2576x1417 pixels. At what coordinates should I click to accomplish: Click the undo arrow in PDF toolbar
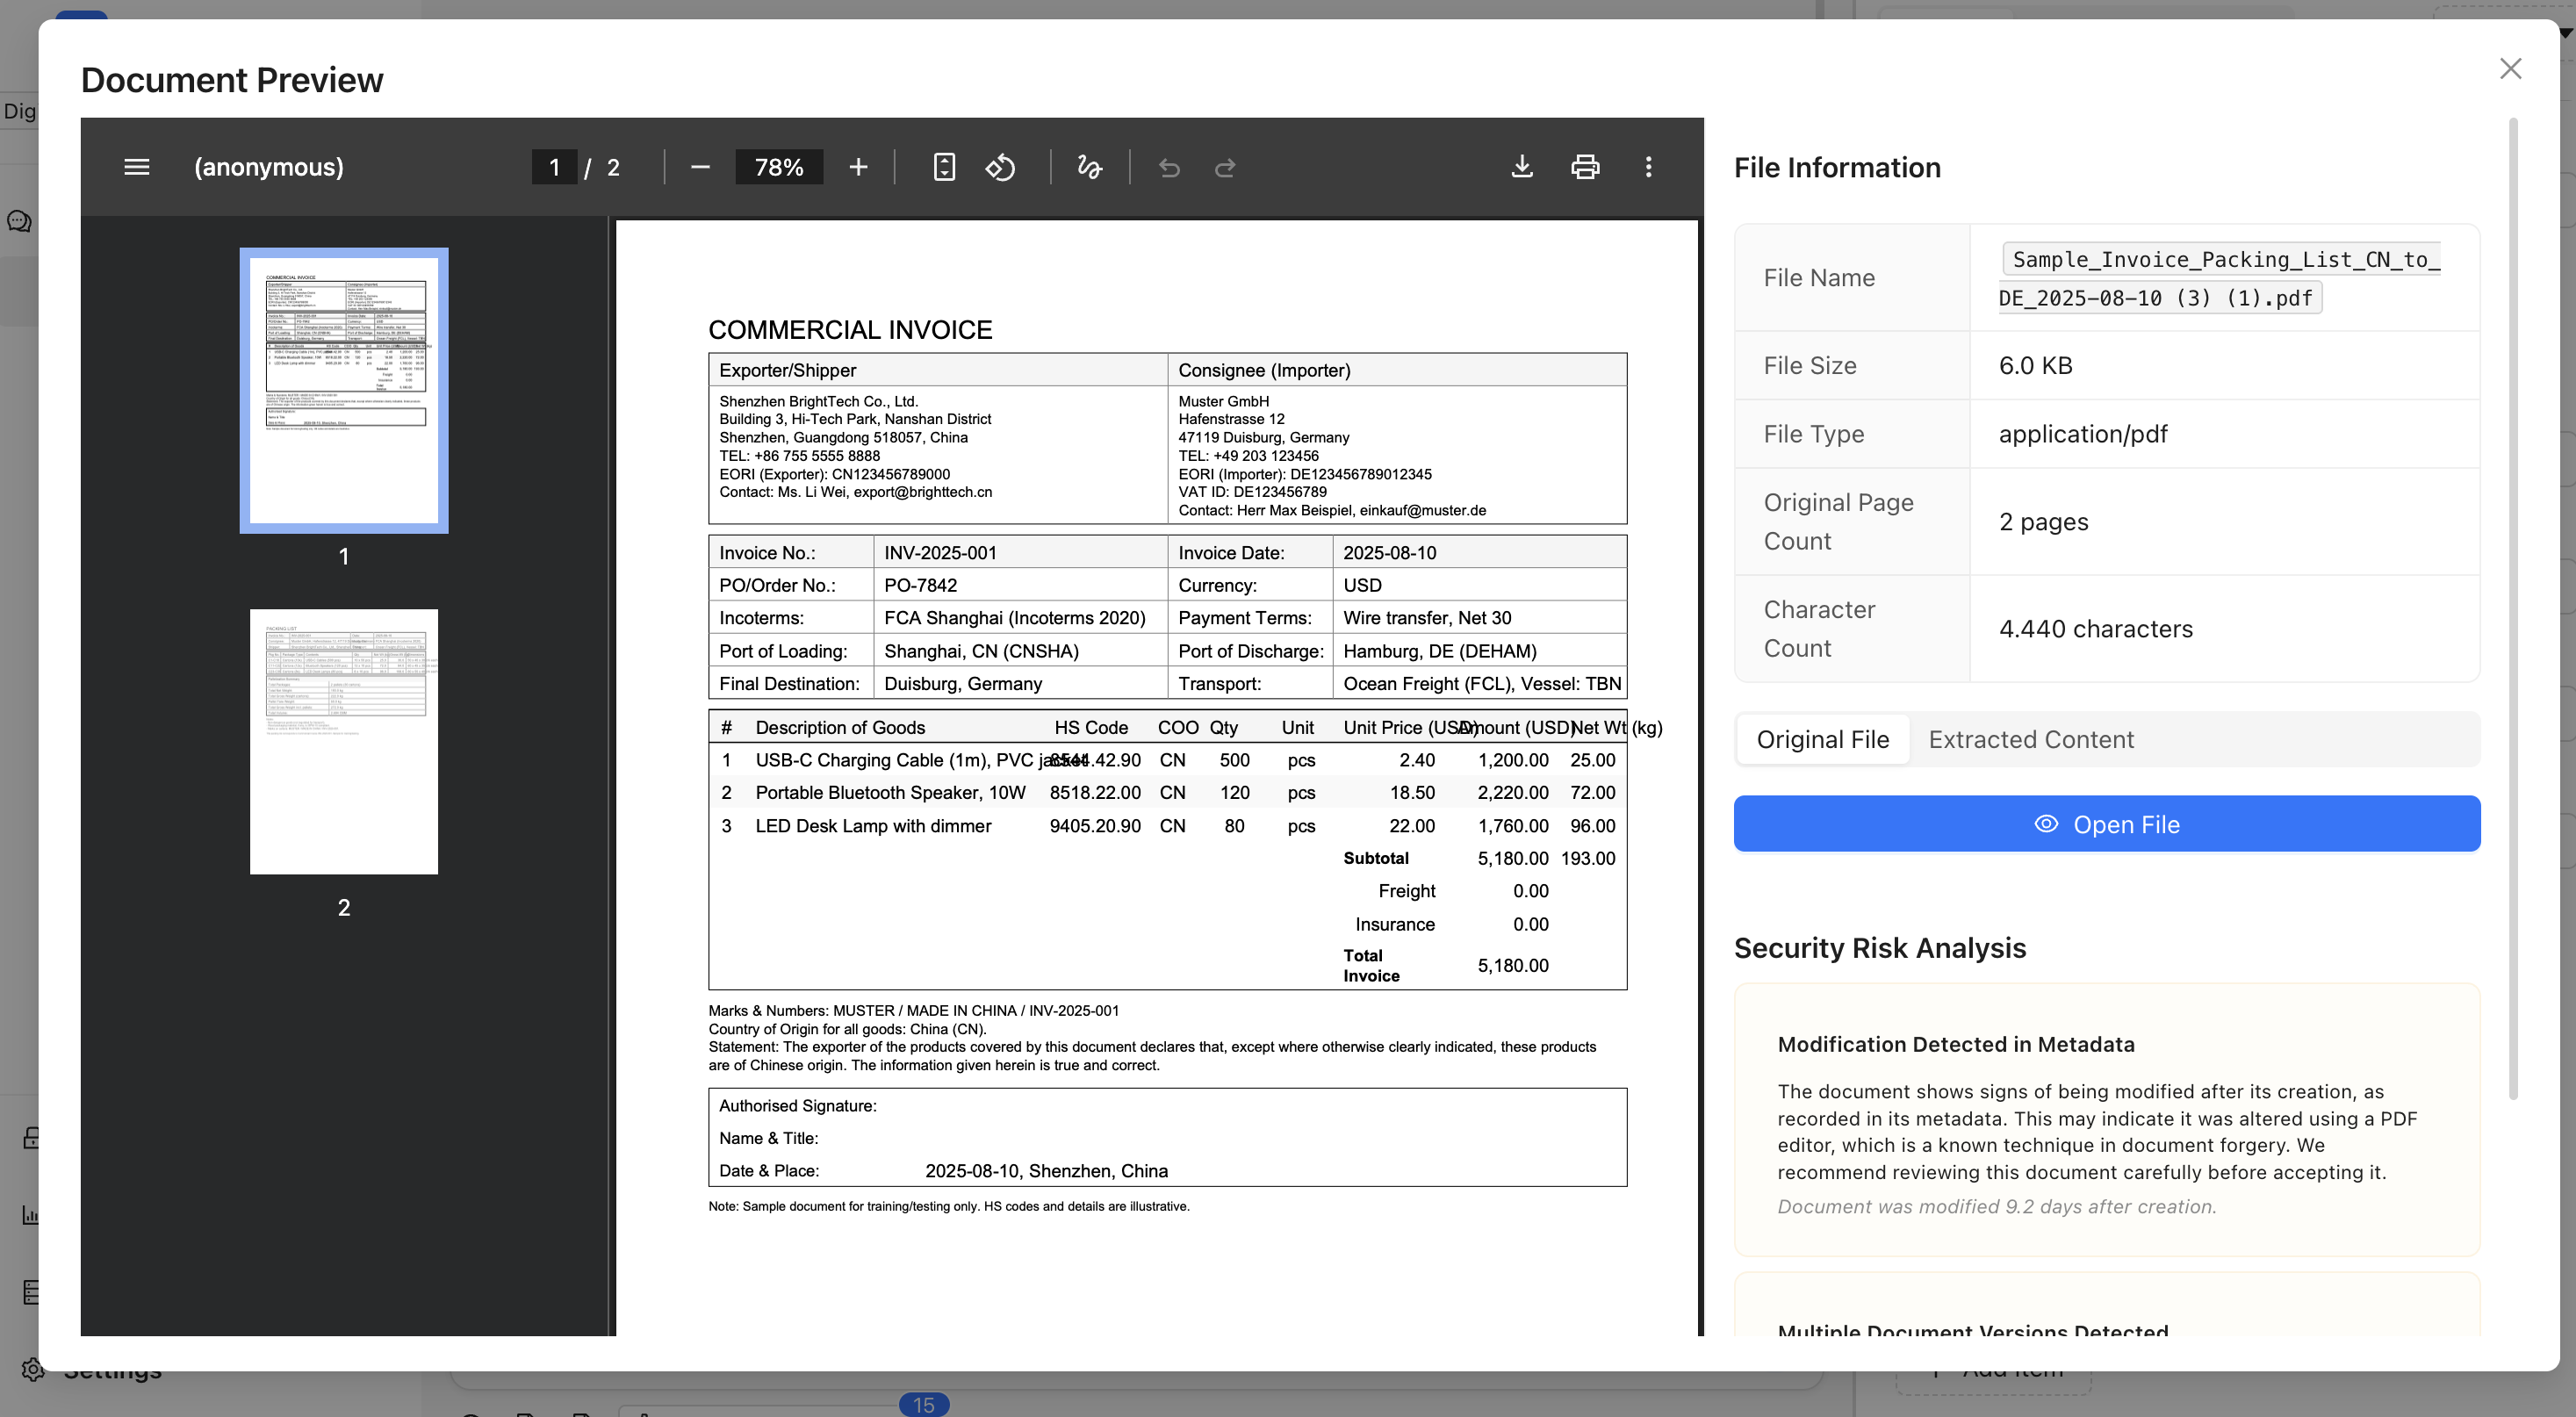1168,167
